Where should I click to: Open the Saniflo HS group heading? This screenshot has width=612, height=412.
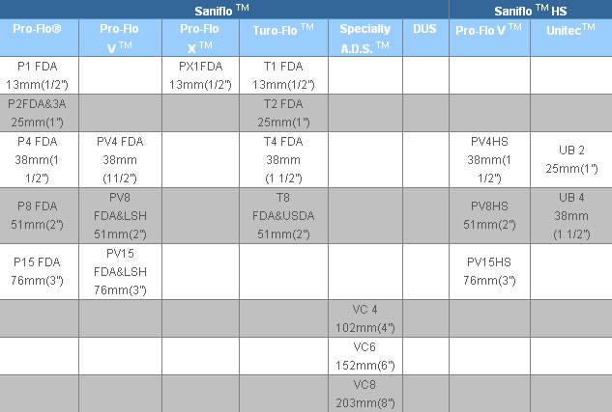point(531,10)
